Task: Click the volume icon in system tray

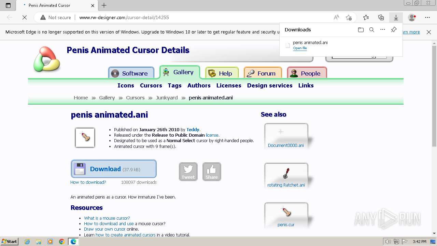Action: [388, 242]
